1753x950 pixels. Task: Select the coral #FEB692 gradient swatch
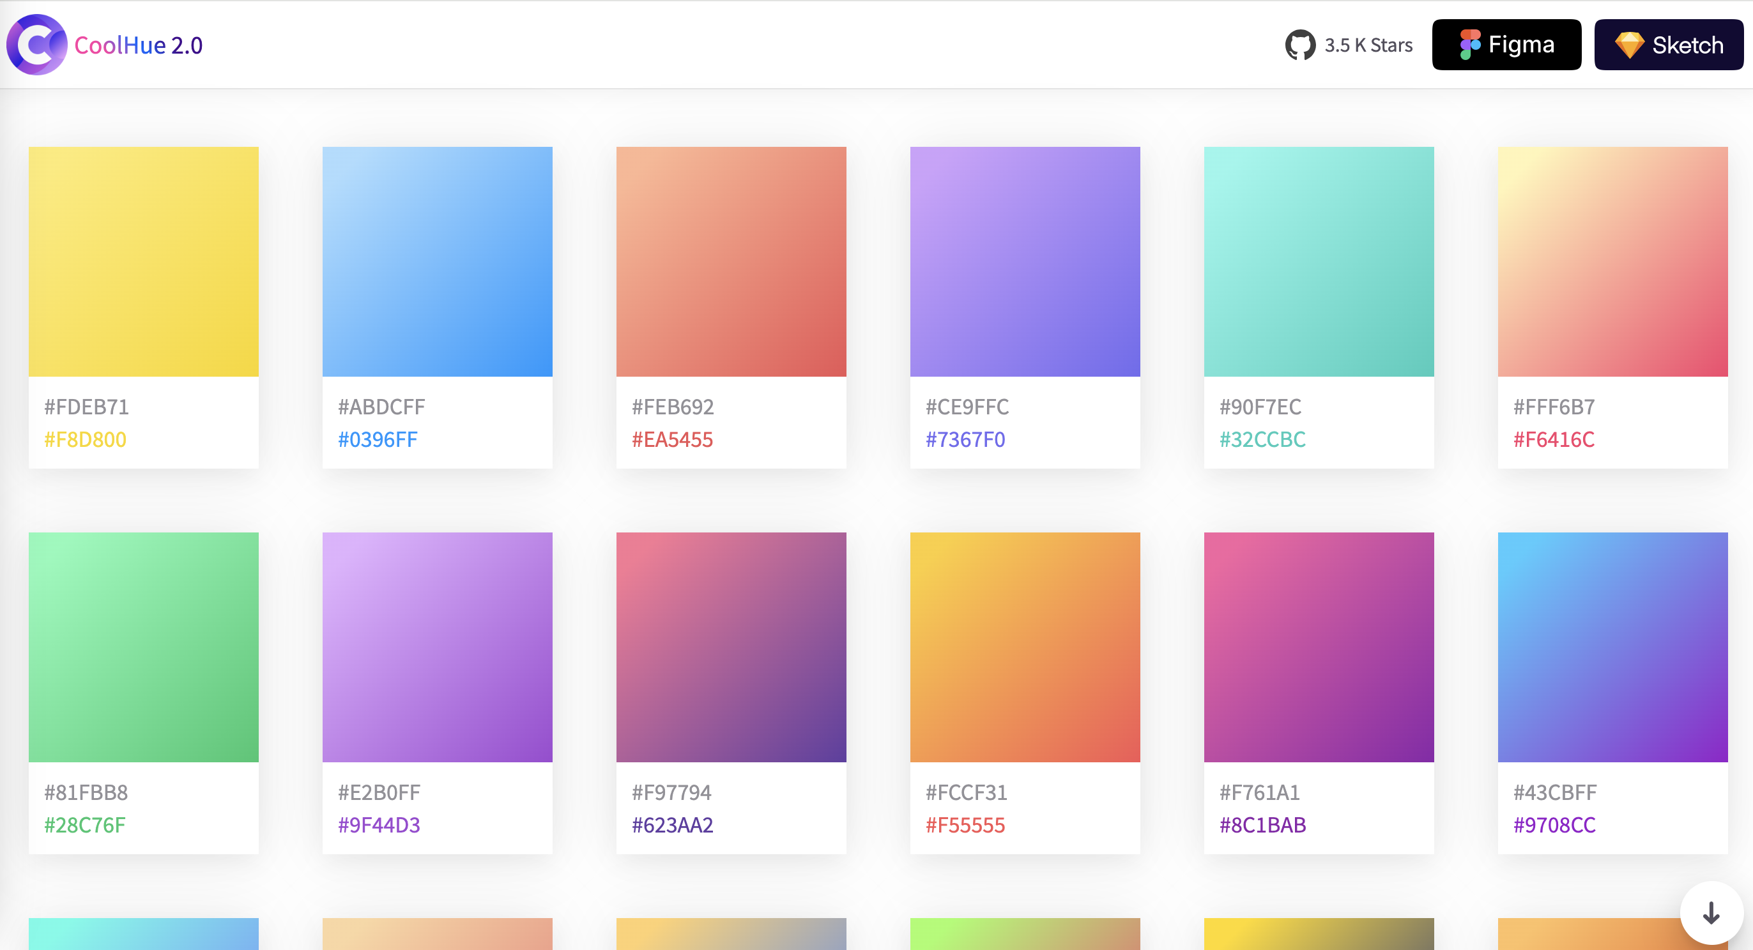click(731, 261)
